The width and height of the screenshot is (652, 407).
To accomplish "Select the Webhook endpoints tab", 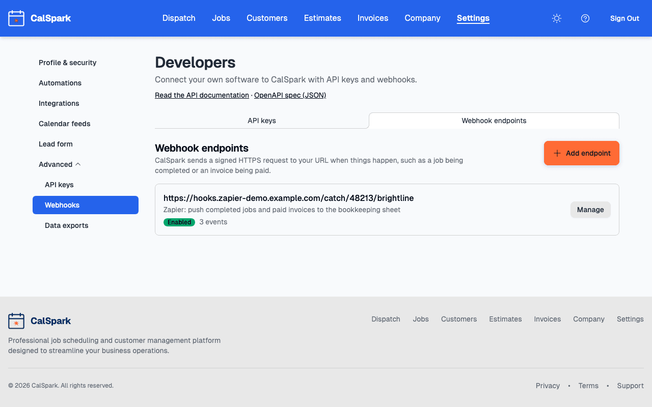I will [494, 121].
